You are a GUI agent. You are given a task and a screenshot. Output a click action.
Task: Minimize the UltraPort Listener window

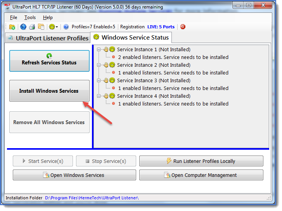tap(238, 5)
